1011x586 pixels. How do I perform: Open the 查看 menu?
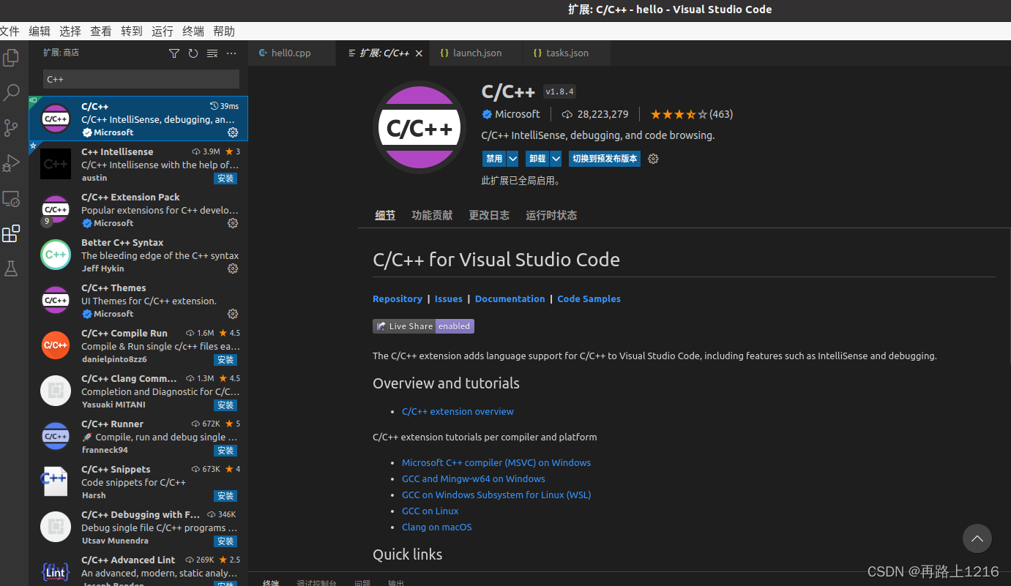tap(101, 31)
